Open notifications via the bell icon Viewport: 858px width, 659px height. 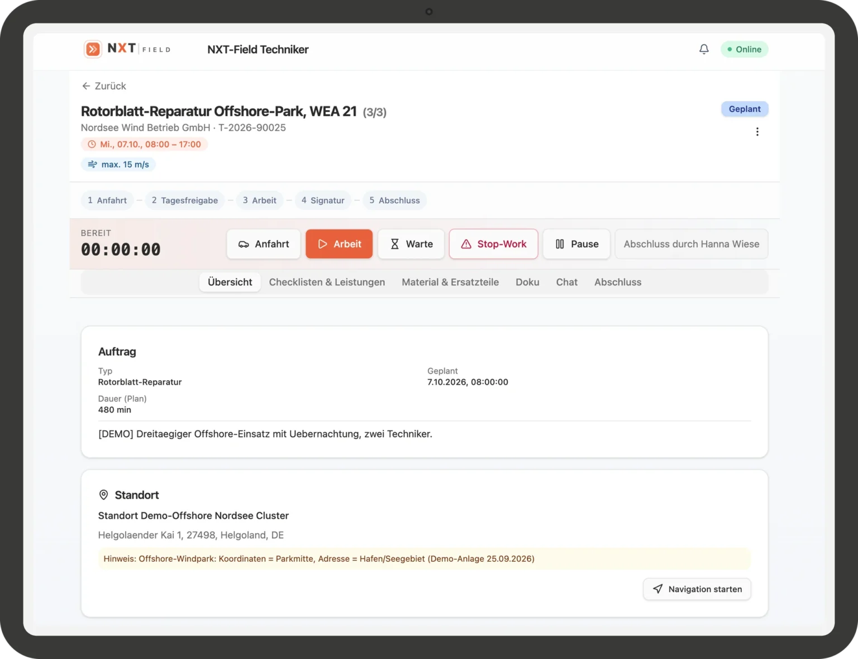[x=704, y=49]
